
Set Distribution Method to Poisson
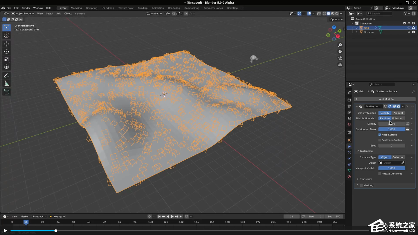(x=398, y=118)
